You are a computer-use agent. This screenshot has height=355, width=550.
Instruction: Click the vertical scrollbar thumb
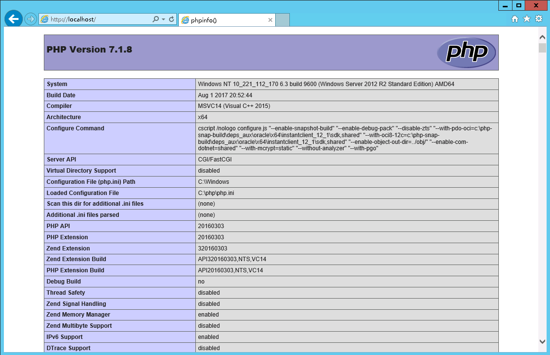pyautogui.click(x=542, y=48)
